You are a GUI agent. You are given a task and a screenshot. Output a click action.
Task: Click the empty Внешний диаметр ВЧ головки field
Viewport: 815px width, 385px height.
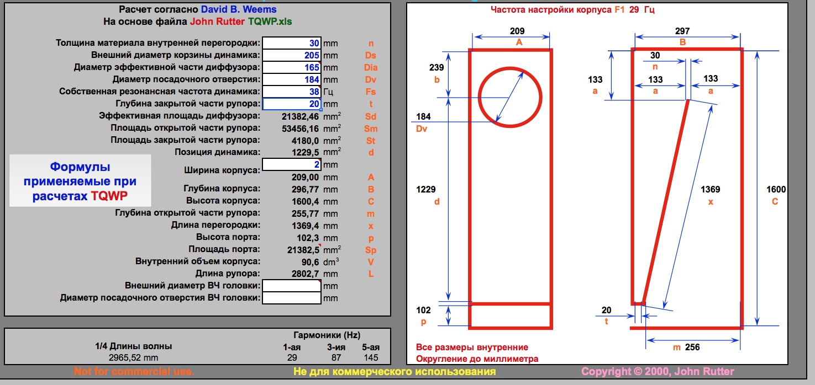pos(291,286)
